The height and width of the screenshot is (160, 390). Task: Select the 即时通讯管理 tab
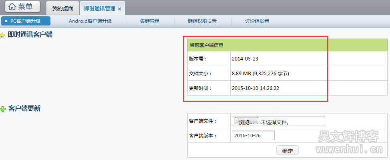coord(100,8)
